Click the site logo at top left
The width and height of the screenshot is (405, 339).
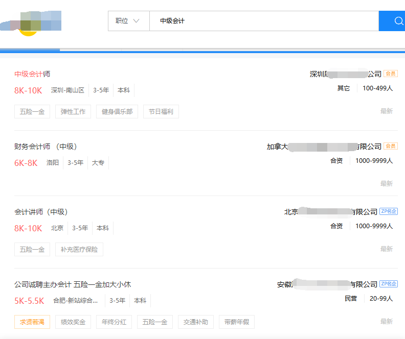32,22
